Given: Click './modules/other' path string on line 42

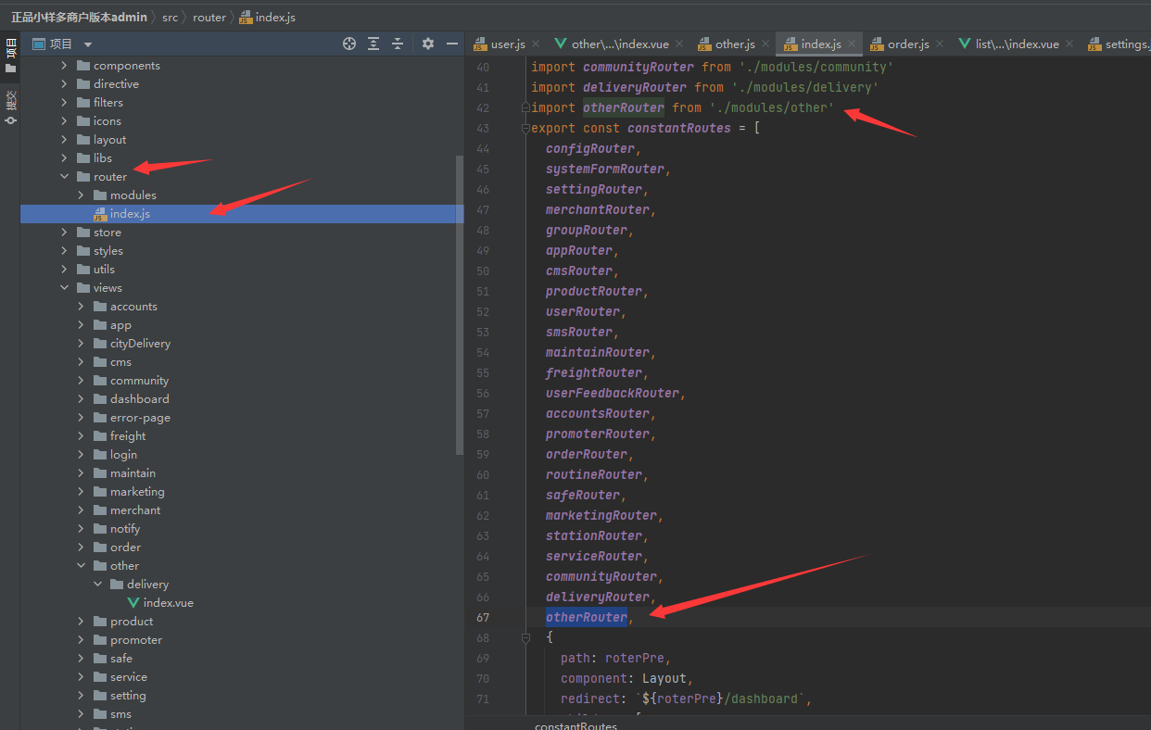Looking at the screenshot, I should (x=772, y=108).
